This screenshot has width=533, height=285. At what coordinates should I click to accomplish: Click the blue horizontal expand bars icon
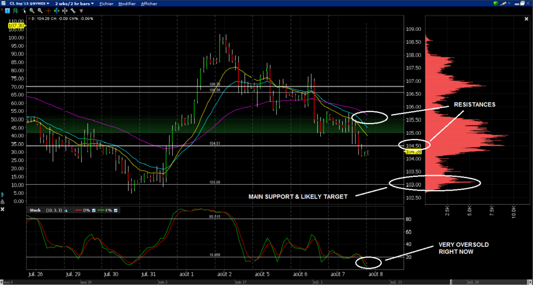pyautogui.click(x=57, y=11)
